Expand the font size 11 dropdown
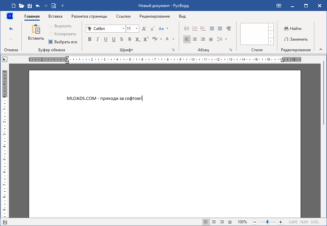The height and width of the screenshot is (226, 327). 136,29
